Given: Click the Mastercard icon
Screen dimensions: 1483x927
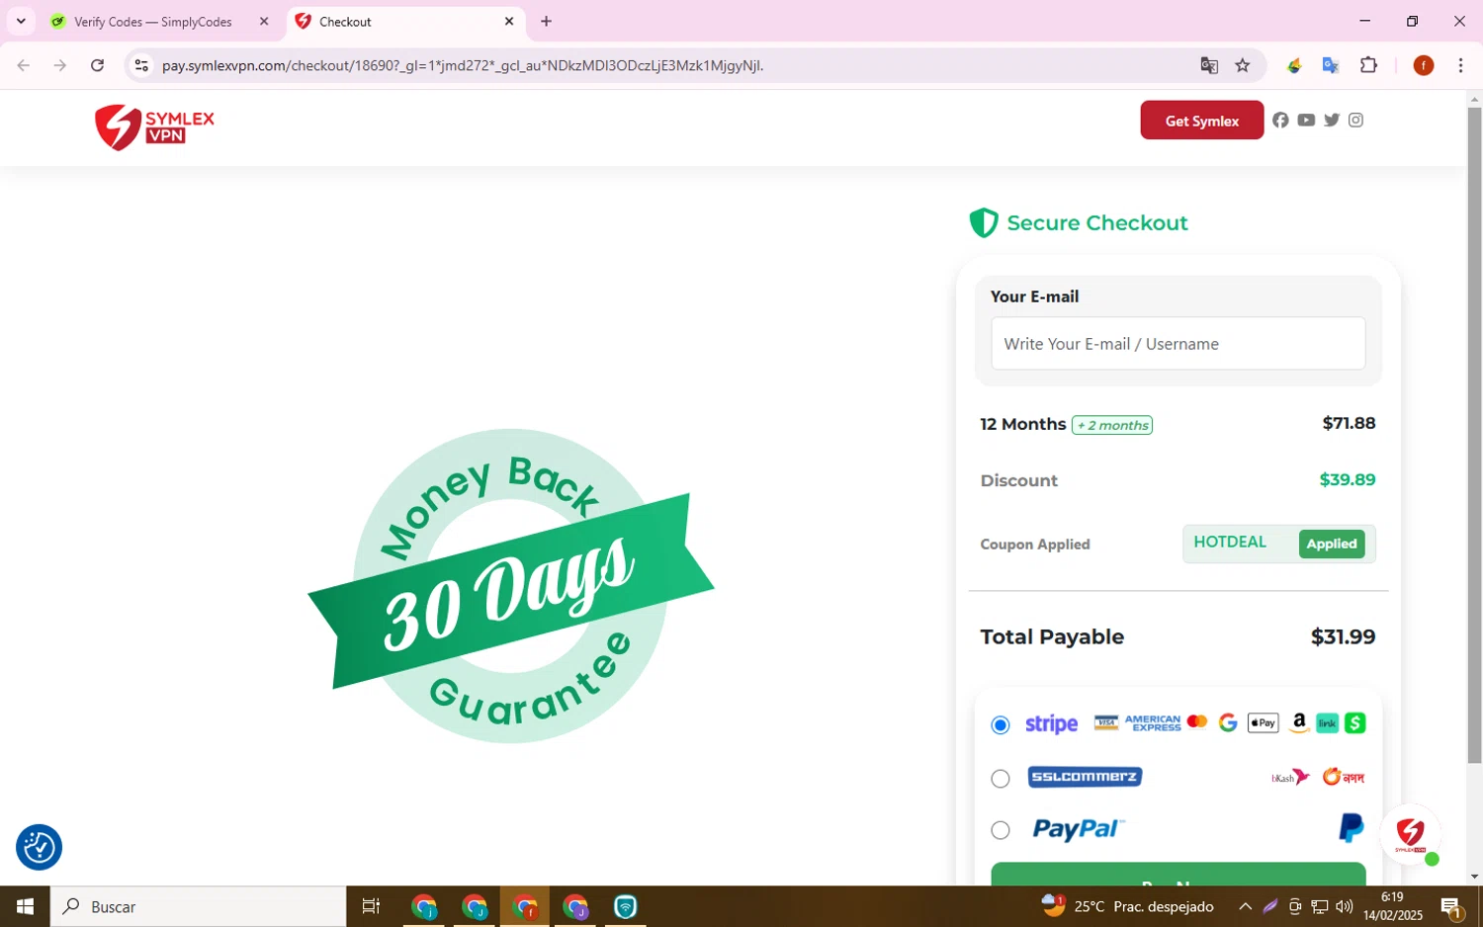Looking at the screenshot, I should point(1197,722).
